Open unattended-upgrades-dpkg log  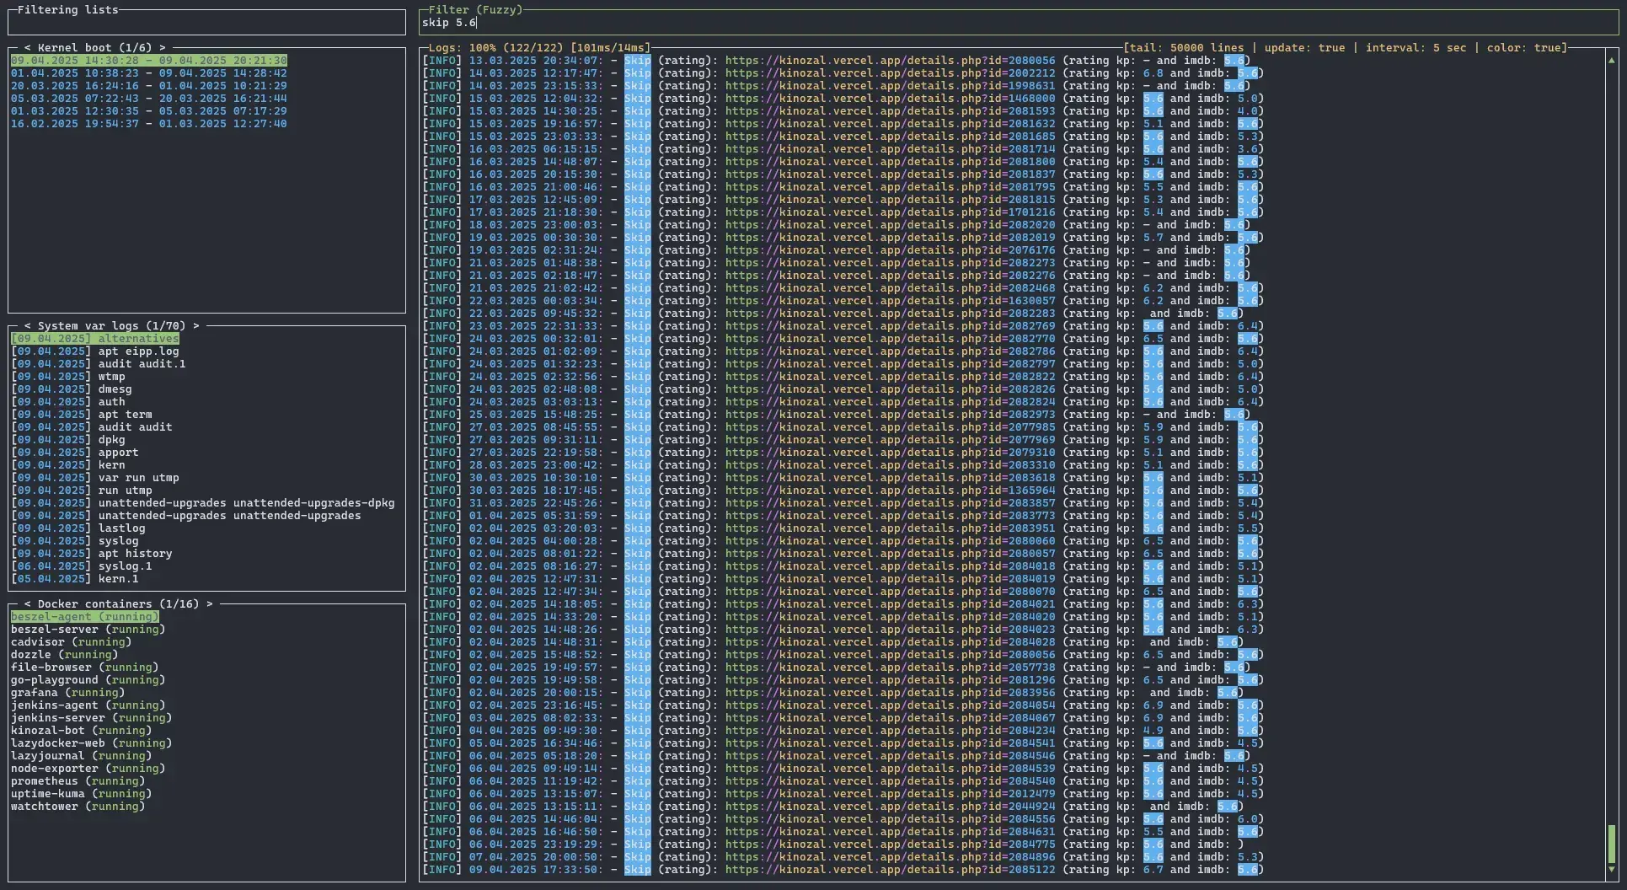(x=203, y=503)
